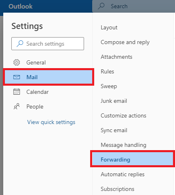The width and height of the screenshot is (175, 195).
Task: Click the Settings heading text
Action: pyautogui.click(x=27, y=26)
